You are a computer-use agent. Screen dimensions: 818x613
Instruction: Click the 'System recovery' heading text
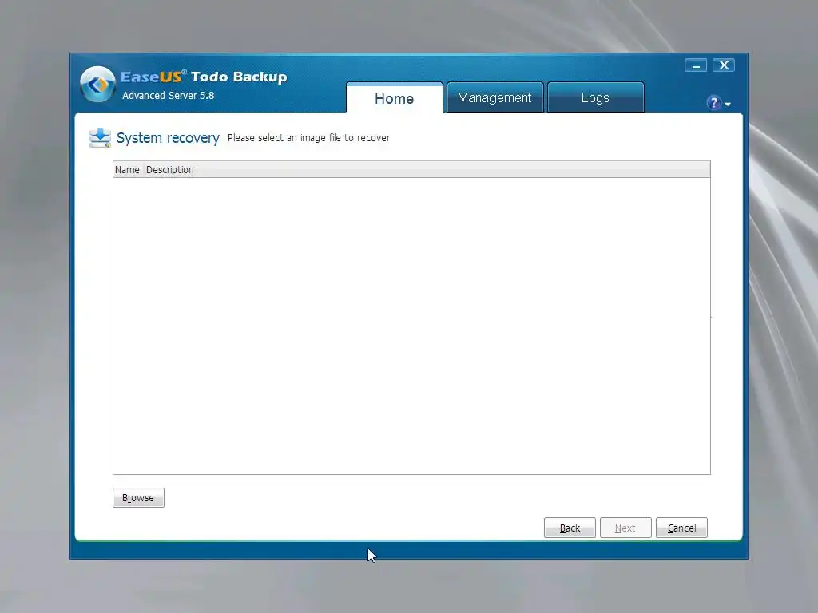pos(168,138)
